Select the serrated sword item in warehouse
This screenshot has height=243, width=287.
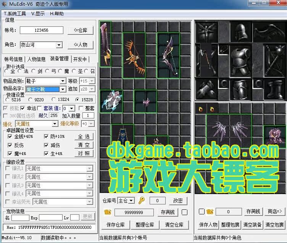point(106,44)
